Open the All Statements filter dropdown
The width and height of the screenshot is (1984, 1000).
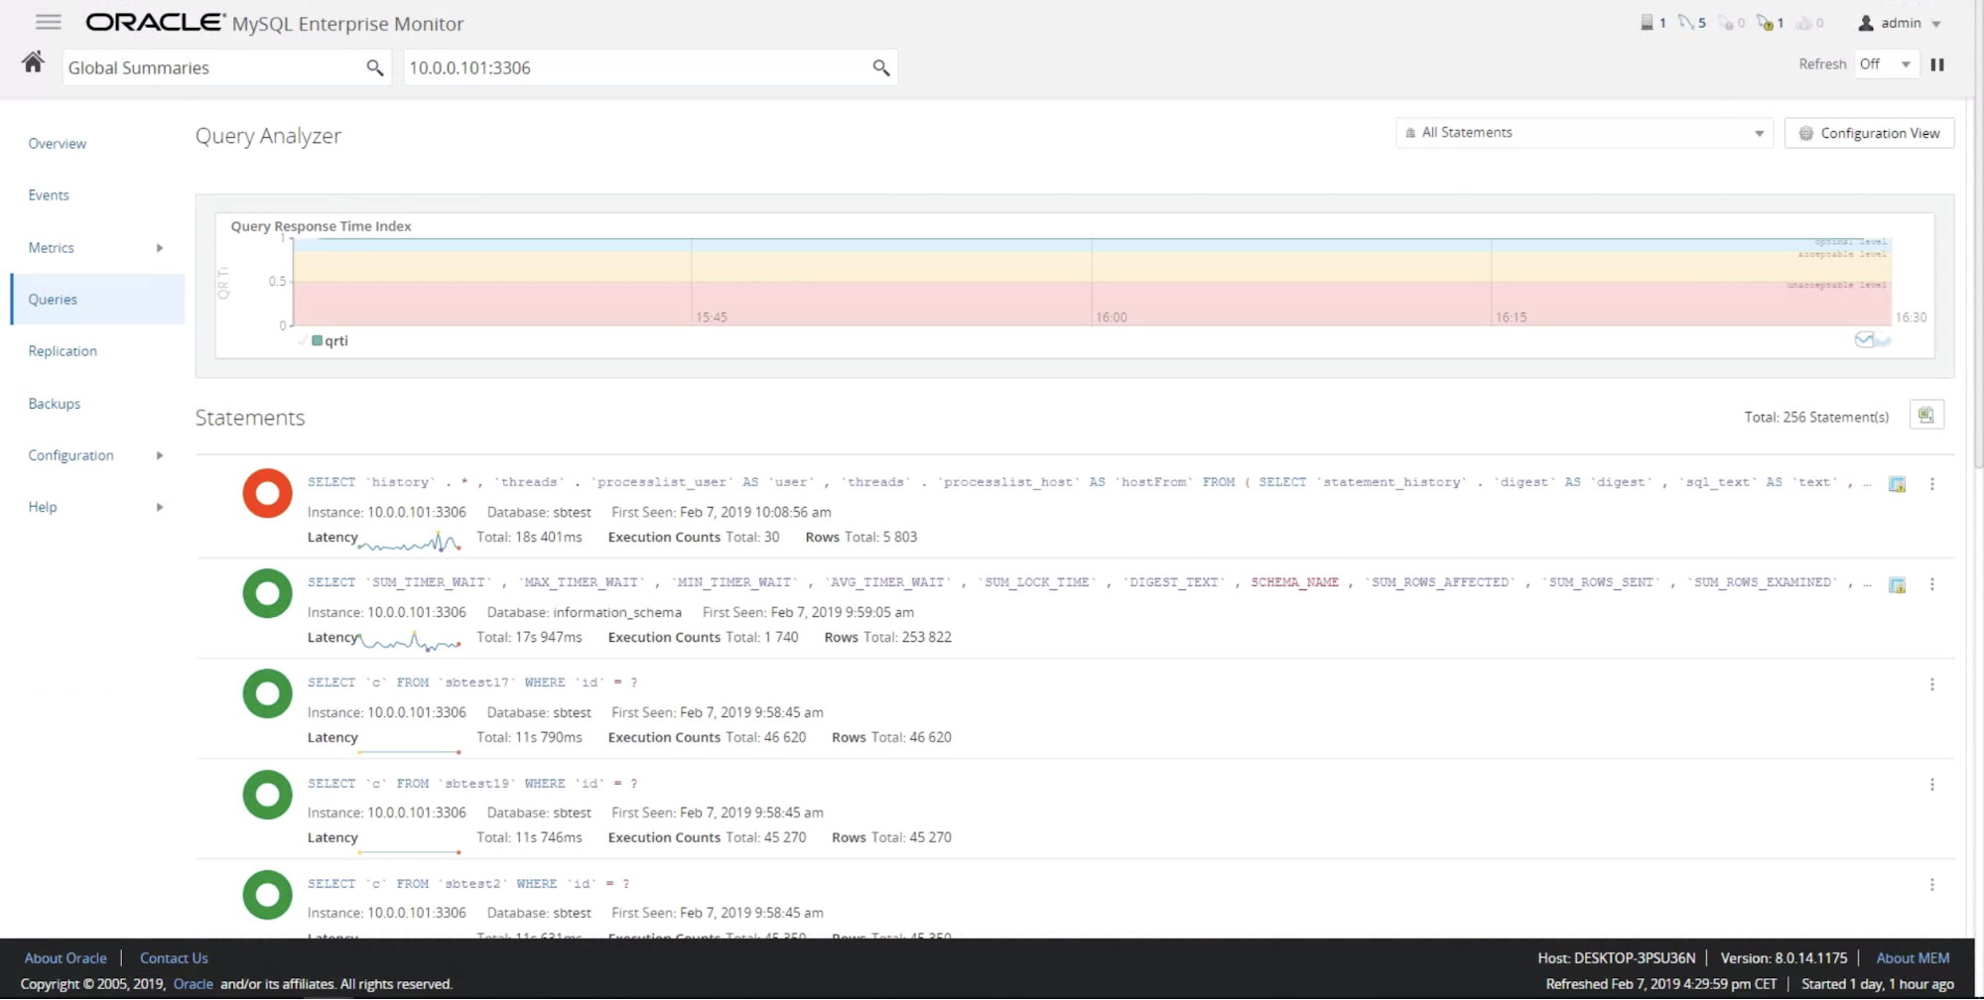pyautogui.click(x=1584, y=133)
